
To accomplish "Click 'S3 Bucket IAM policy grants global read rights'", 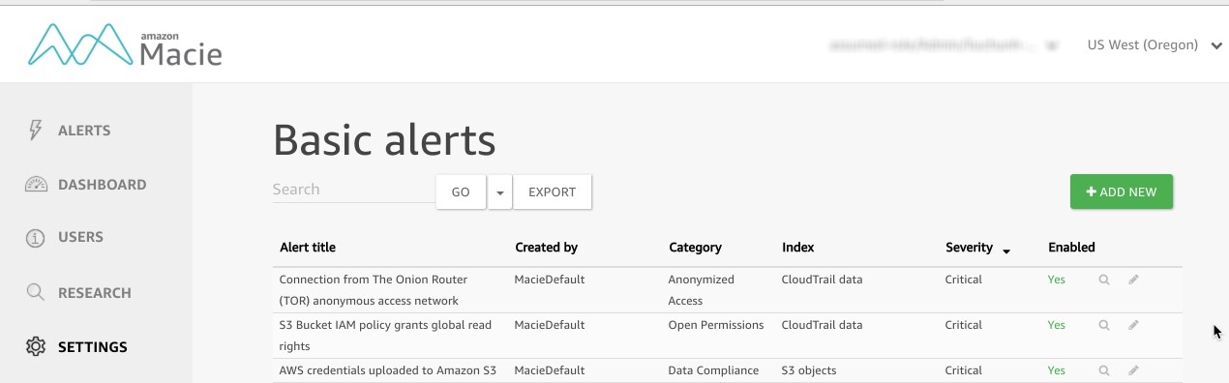I will pos(385,336).
